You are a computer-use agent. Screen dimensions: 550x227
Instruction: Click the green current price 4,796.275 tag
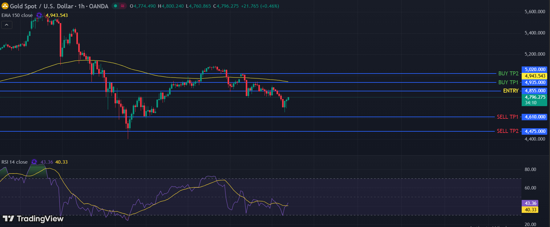[x=534, y=97]
